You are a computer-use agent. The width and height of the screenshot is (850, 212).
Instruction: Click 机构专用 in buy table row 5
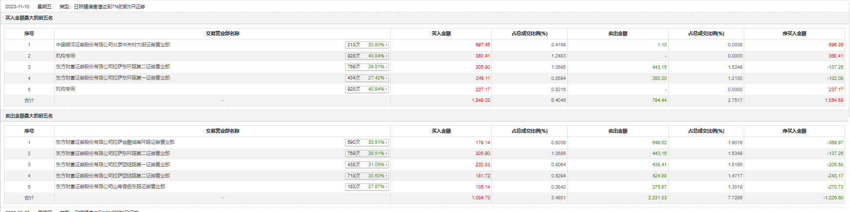click(x=65, y=89)
